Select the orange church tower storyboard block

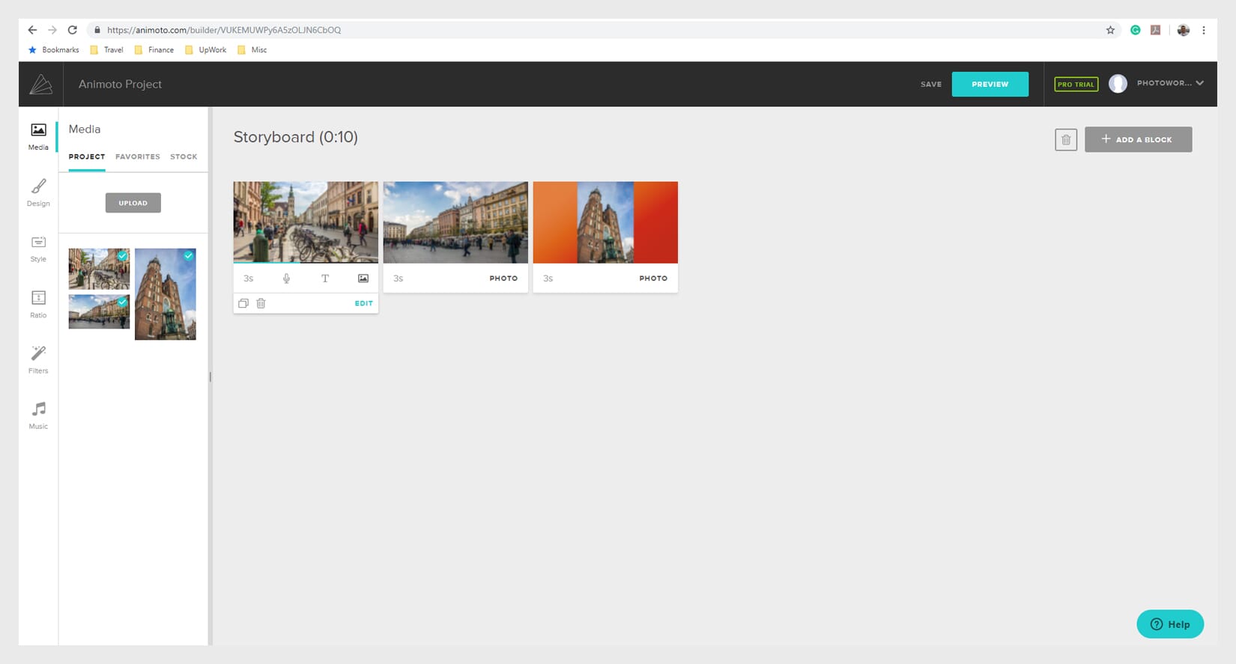point(605,222)
